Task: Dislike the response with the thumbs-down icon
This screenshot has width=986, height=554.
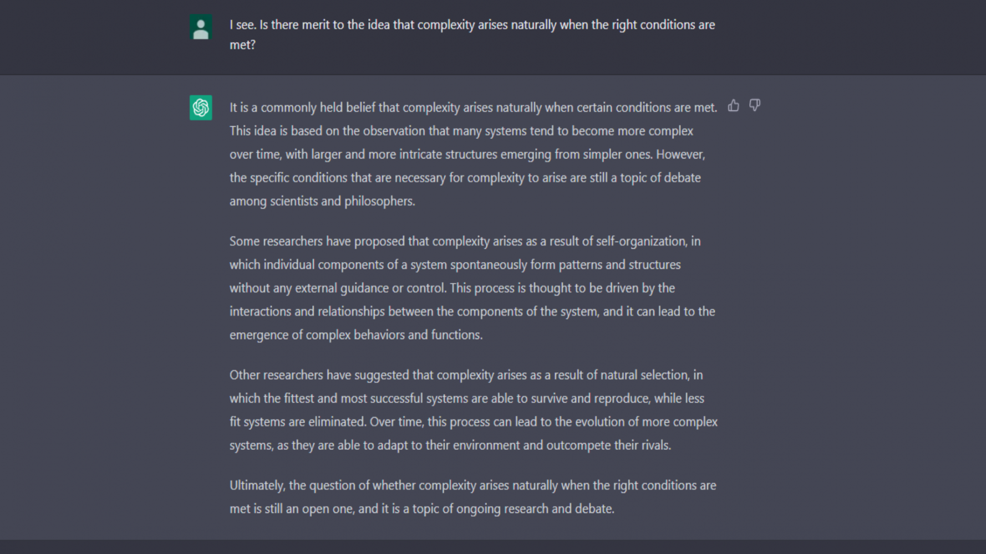Action: 755,105
